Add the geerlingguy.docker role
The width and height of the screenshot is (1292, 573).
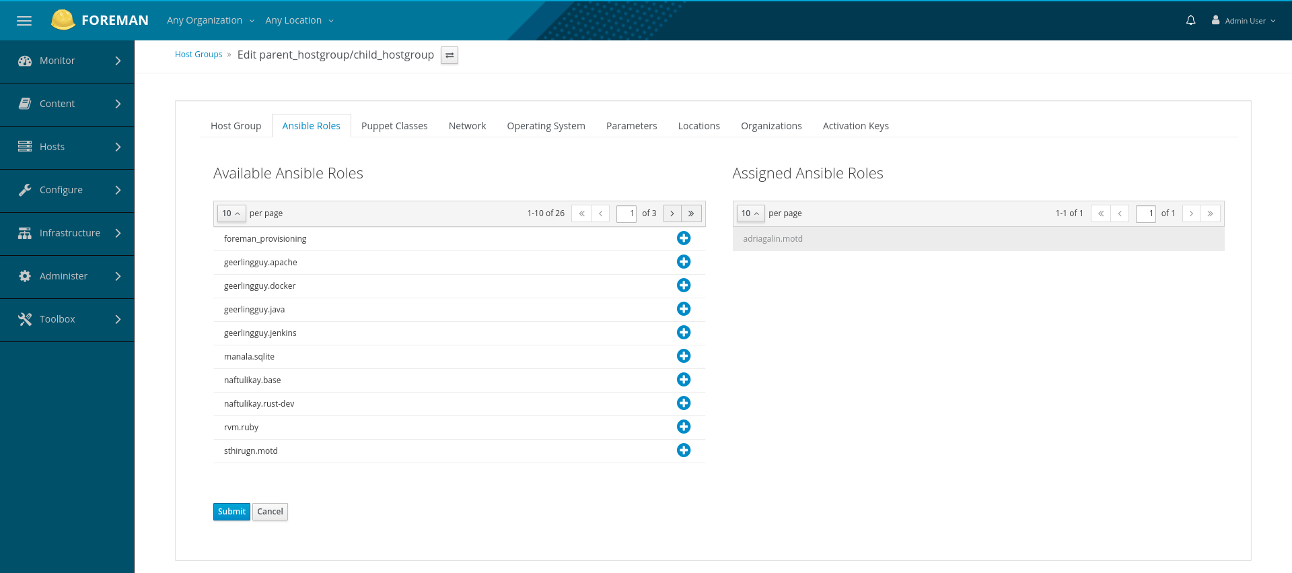click(684, 285)
